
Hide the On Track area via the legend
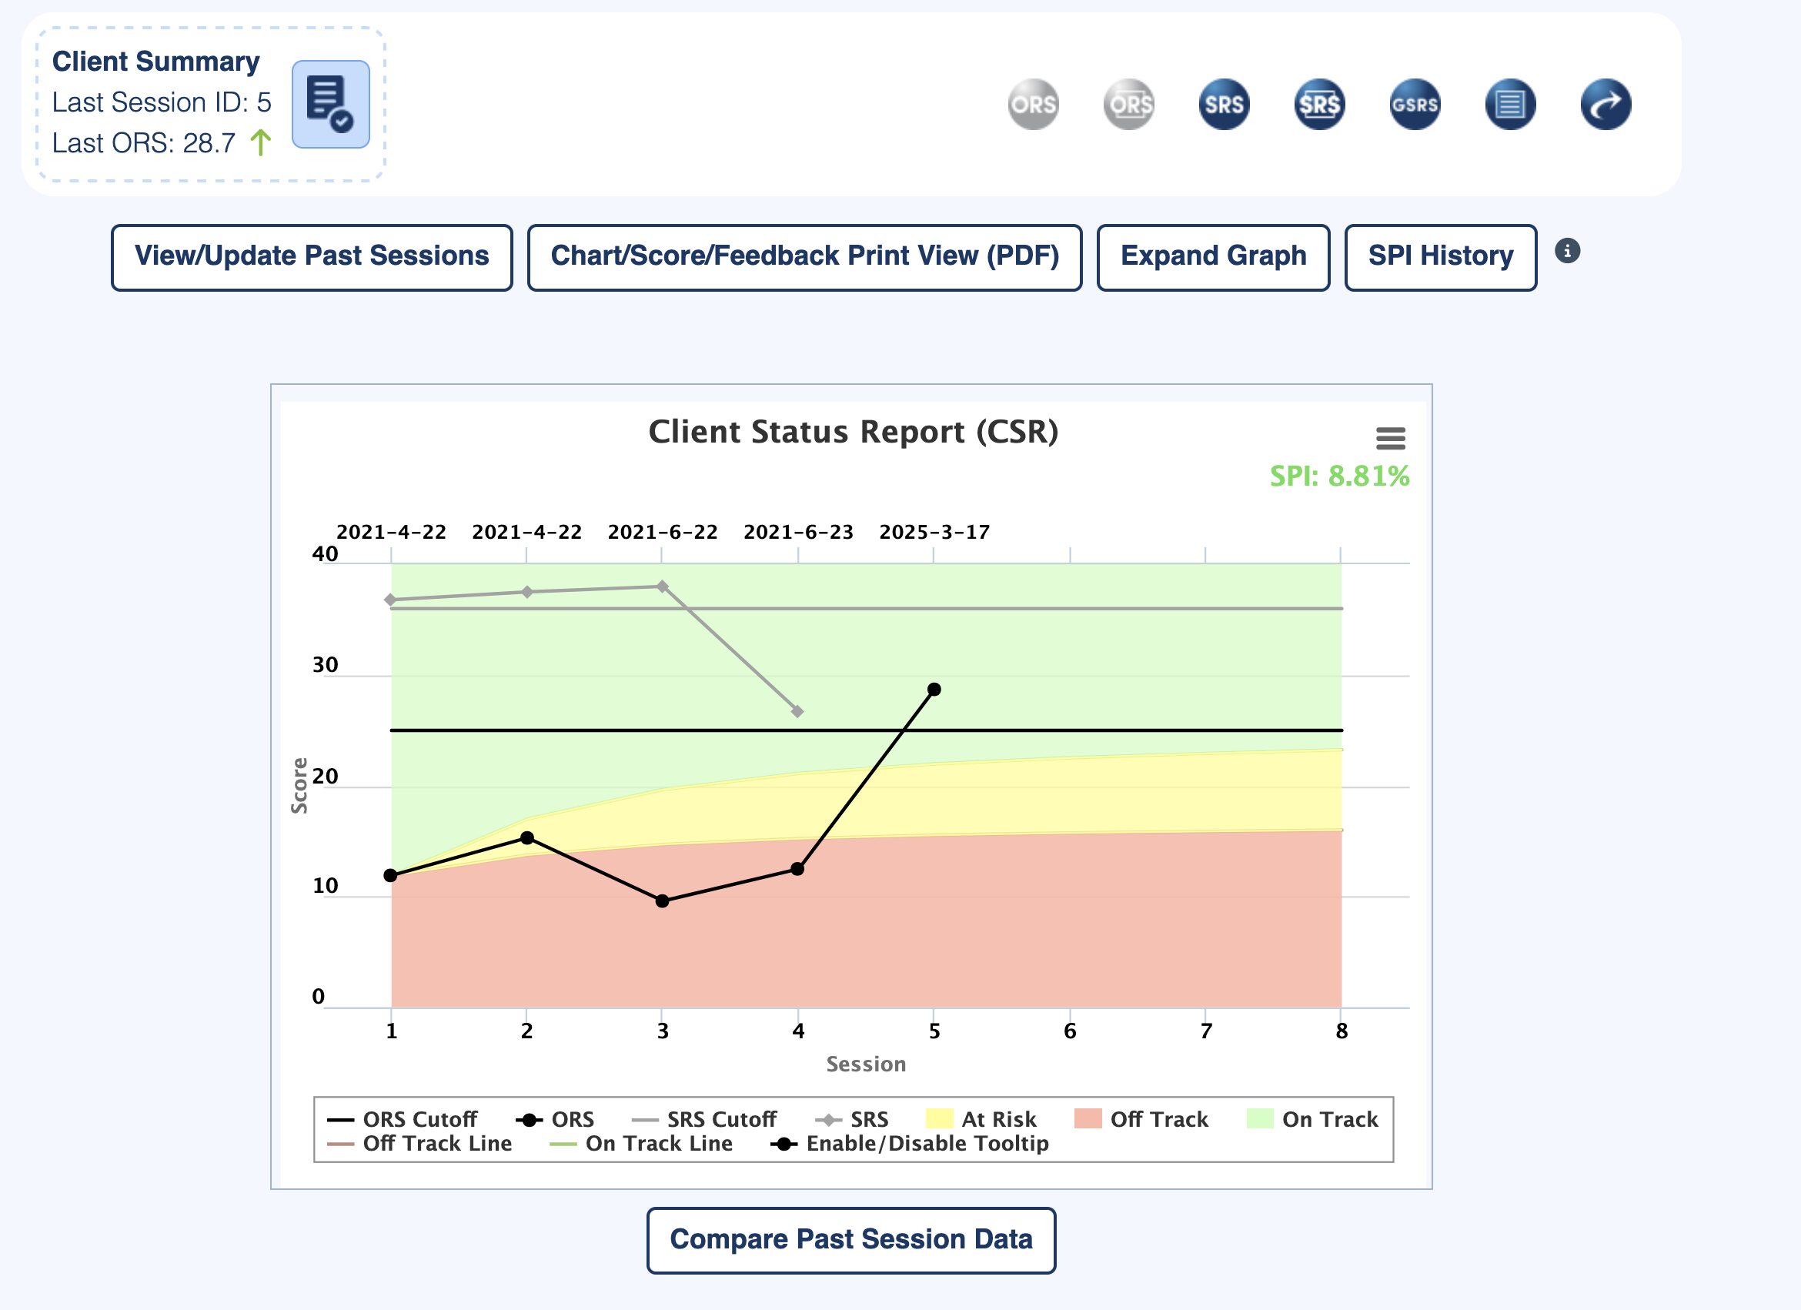click(x=1329, y=1119)
